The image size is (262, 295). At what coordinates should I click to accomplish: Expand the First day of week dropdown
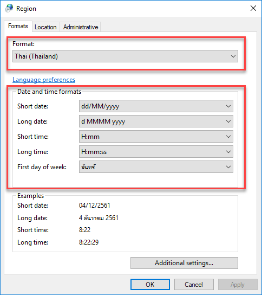coord(156,166)
